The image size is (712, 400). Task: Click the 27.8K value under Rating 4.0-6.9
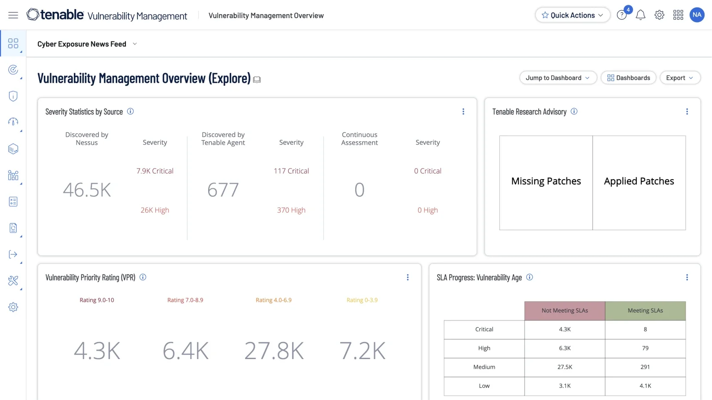274,351
